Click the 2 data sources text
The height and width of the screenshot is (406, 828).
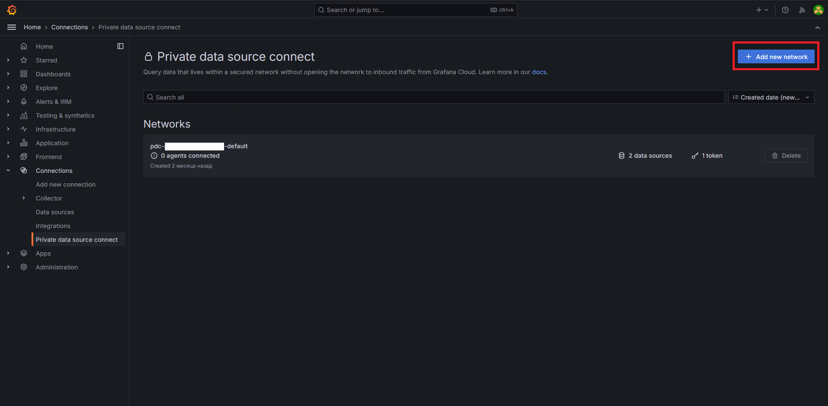pyautogui.click(x=650, y=156)
